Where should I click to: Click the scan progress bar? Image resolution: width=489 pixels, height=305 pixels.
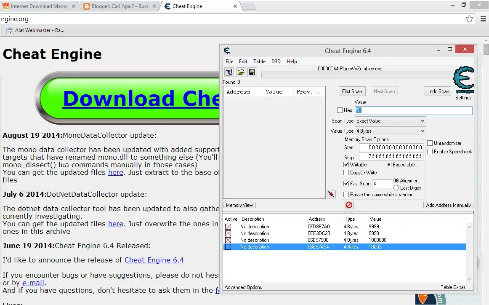point(357,75)
